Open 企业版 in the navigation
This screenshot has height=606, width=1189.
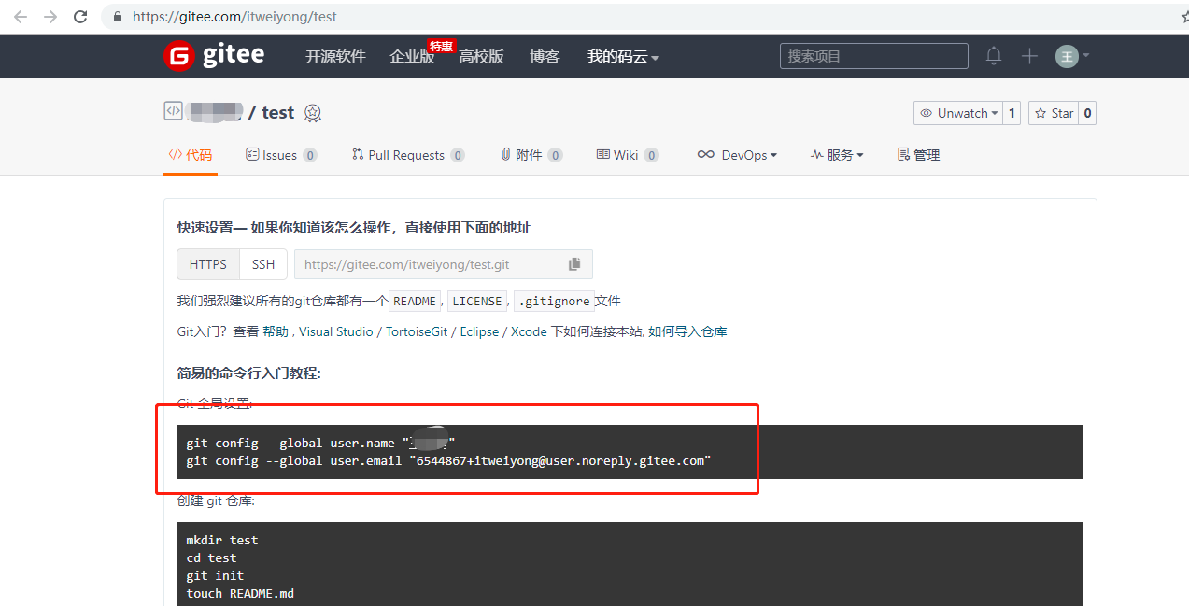pyautogui.click(x=412, y=57)
